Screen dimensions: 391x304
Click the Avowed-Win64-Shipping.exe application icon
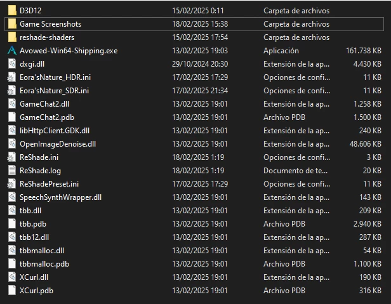pos(12,51)
